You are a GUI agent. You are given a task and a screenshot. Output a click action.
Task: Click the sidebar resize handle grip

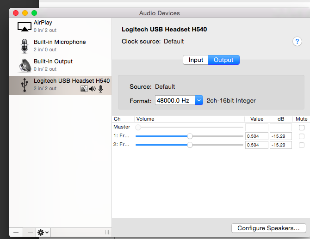[x=107, y=232]
